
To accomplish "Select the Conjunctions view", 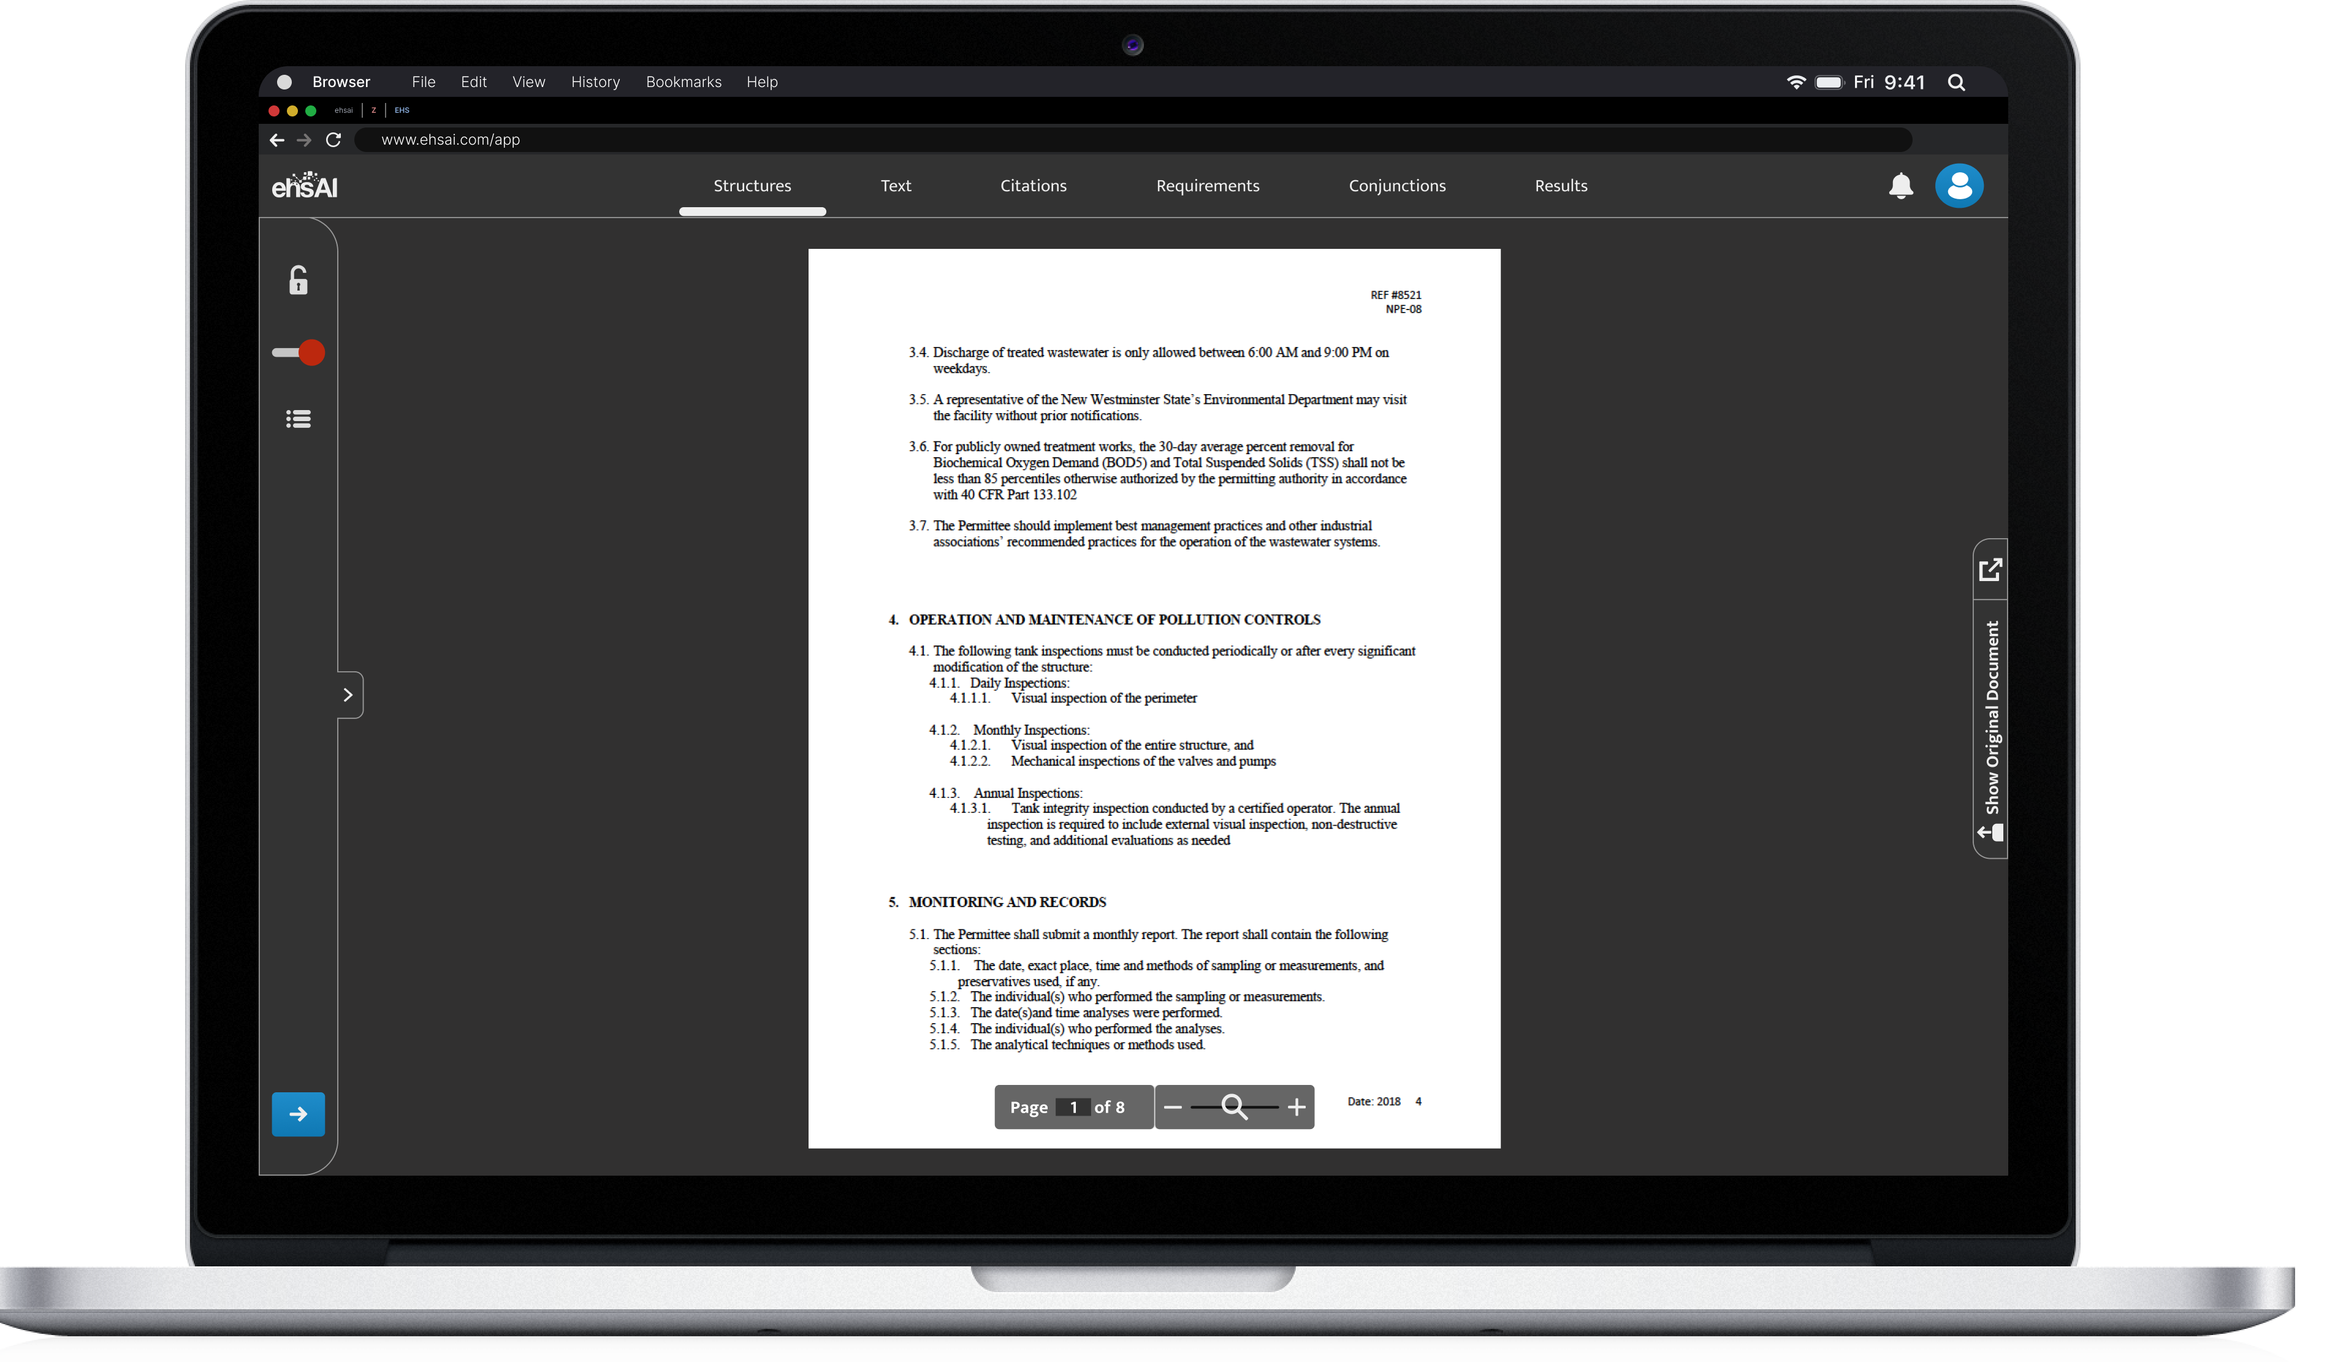I will [x=1398, y=185].
